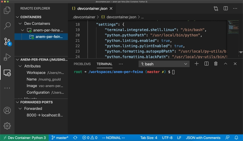The height and width of the screenshot is (141, 243).
Task: Select the Configuration attribute row
Action: 41,92
